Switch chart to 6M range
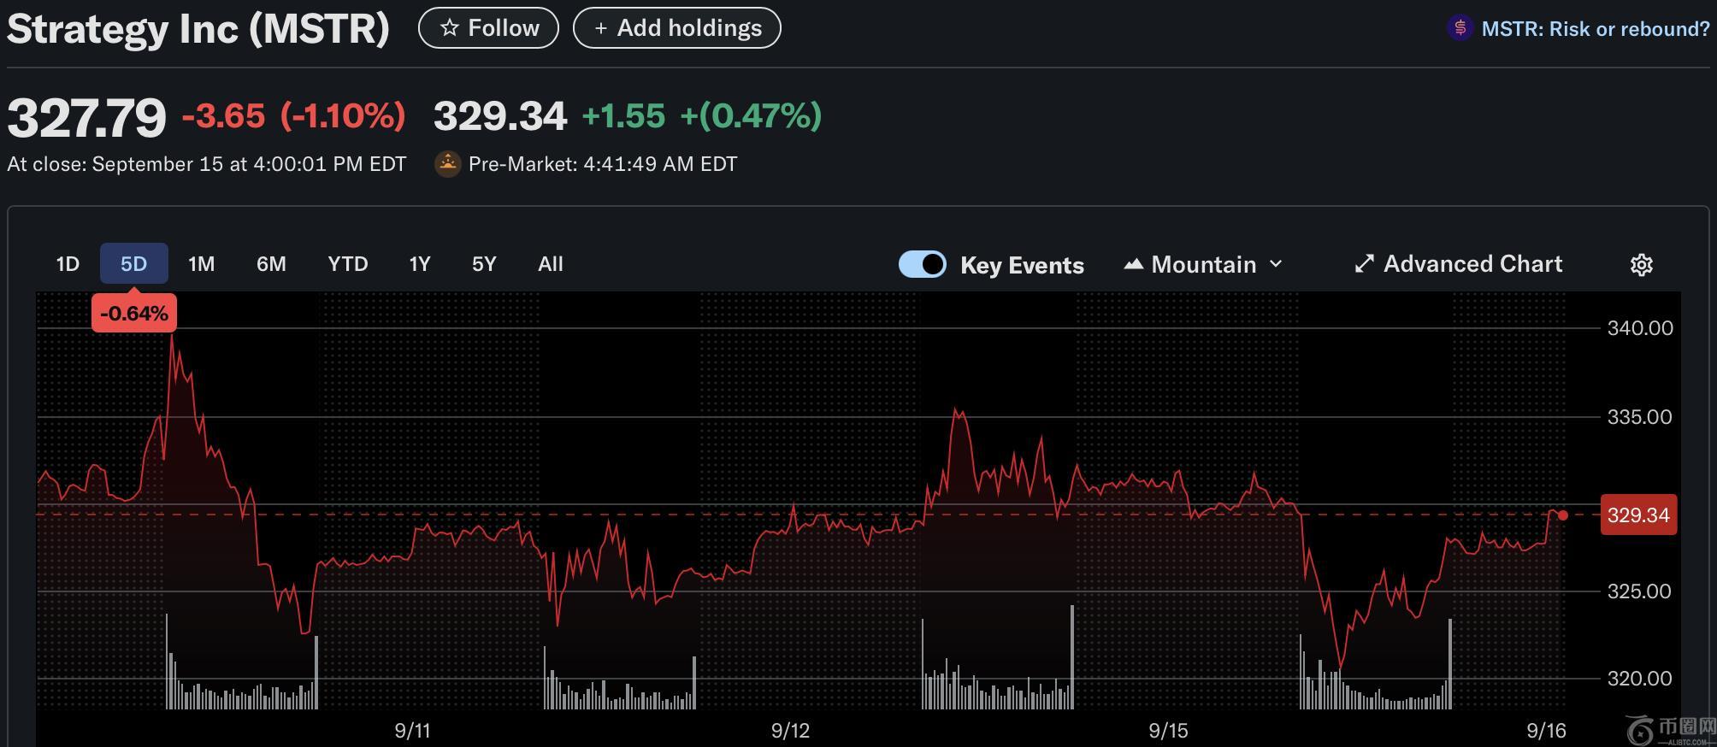The height and width of the screenshot is (747, 1717). 271,264
